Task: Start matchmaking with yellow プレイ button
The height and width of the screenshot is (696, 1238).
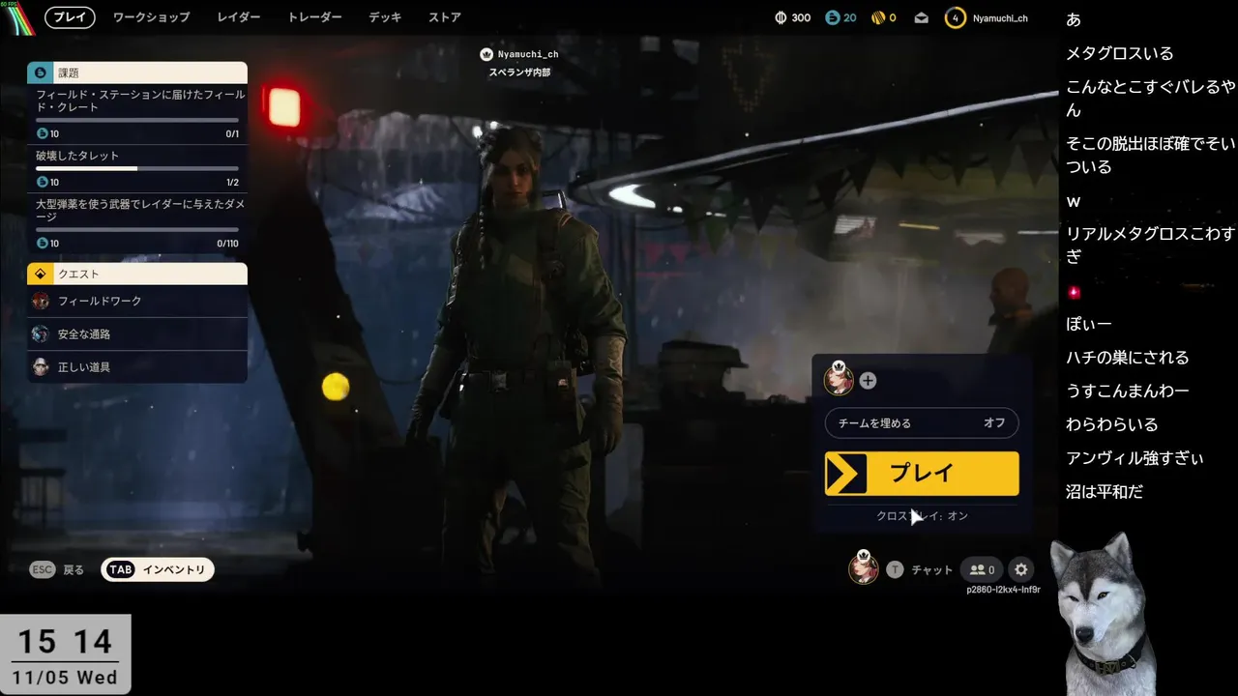Action: tap(922, 474)
